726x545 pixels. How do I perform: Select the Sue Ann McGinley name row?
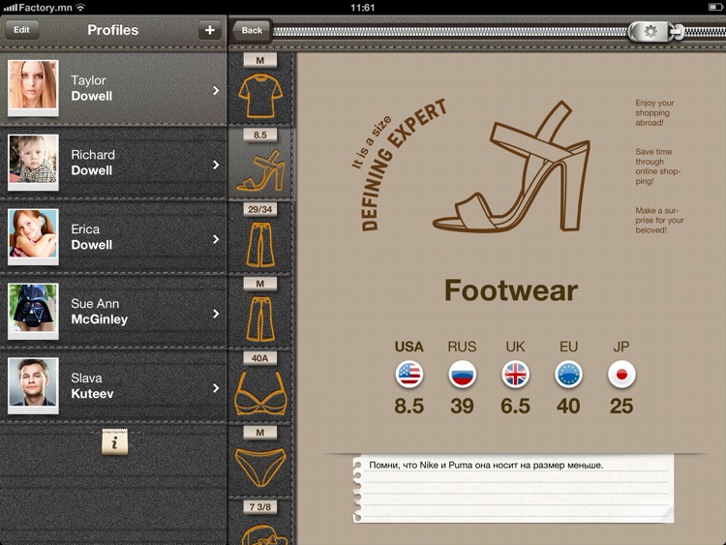coord(113,312)
